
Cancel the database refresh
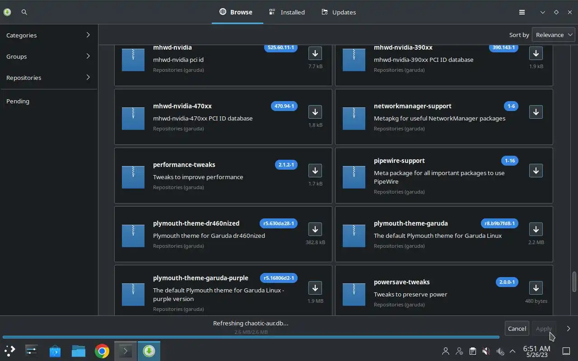[x=517, y=329]
